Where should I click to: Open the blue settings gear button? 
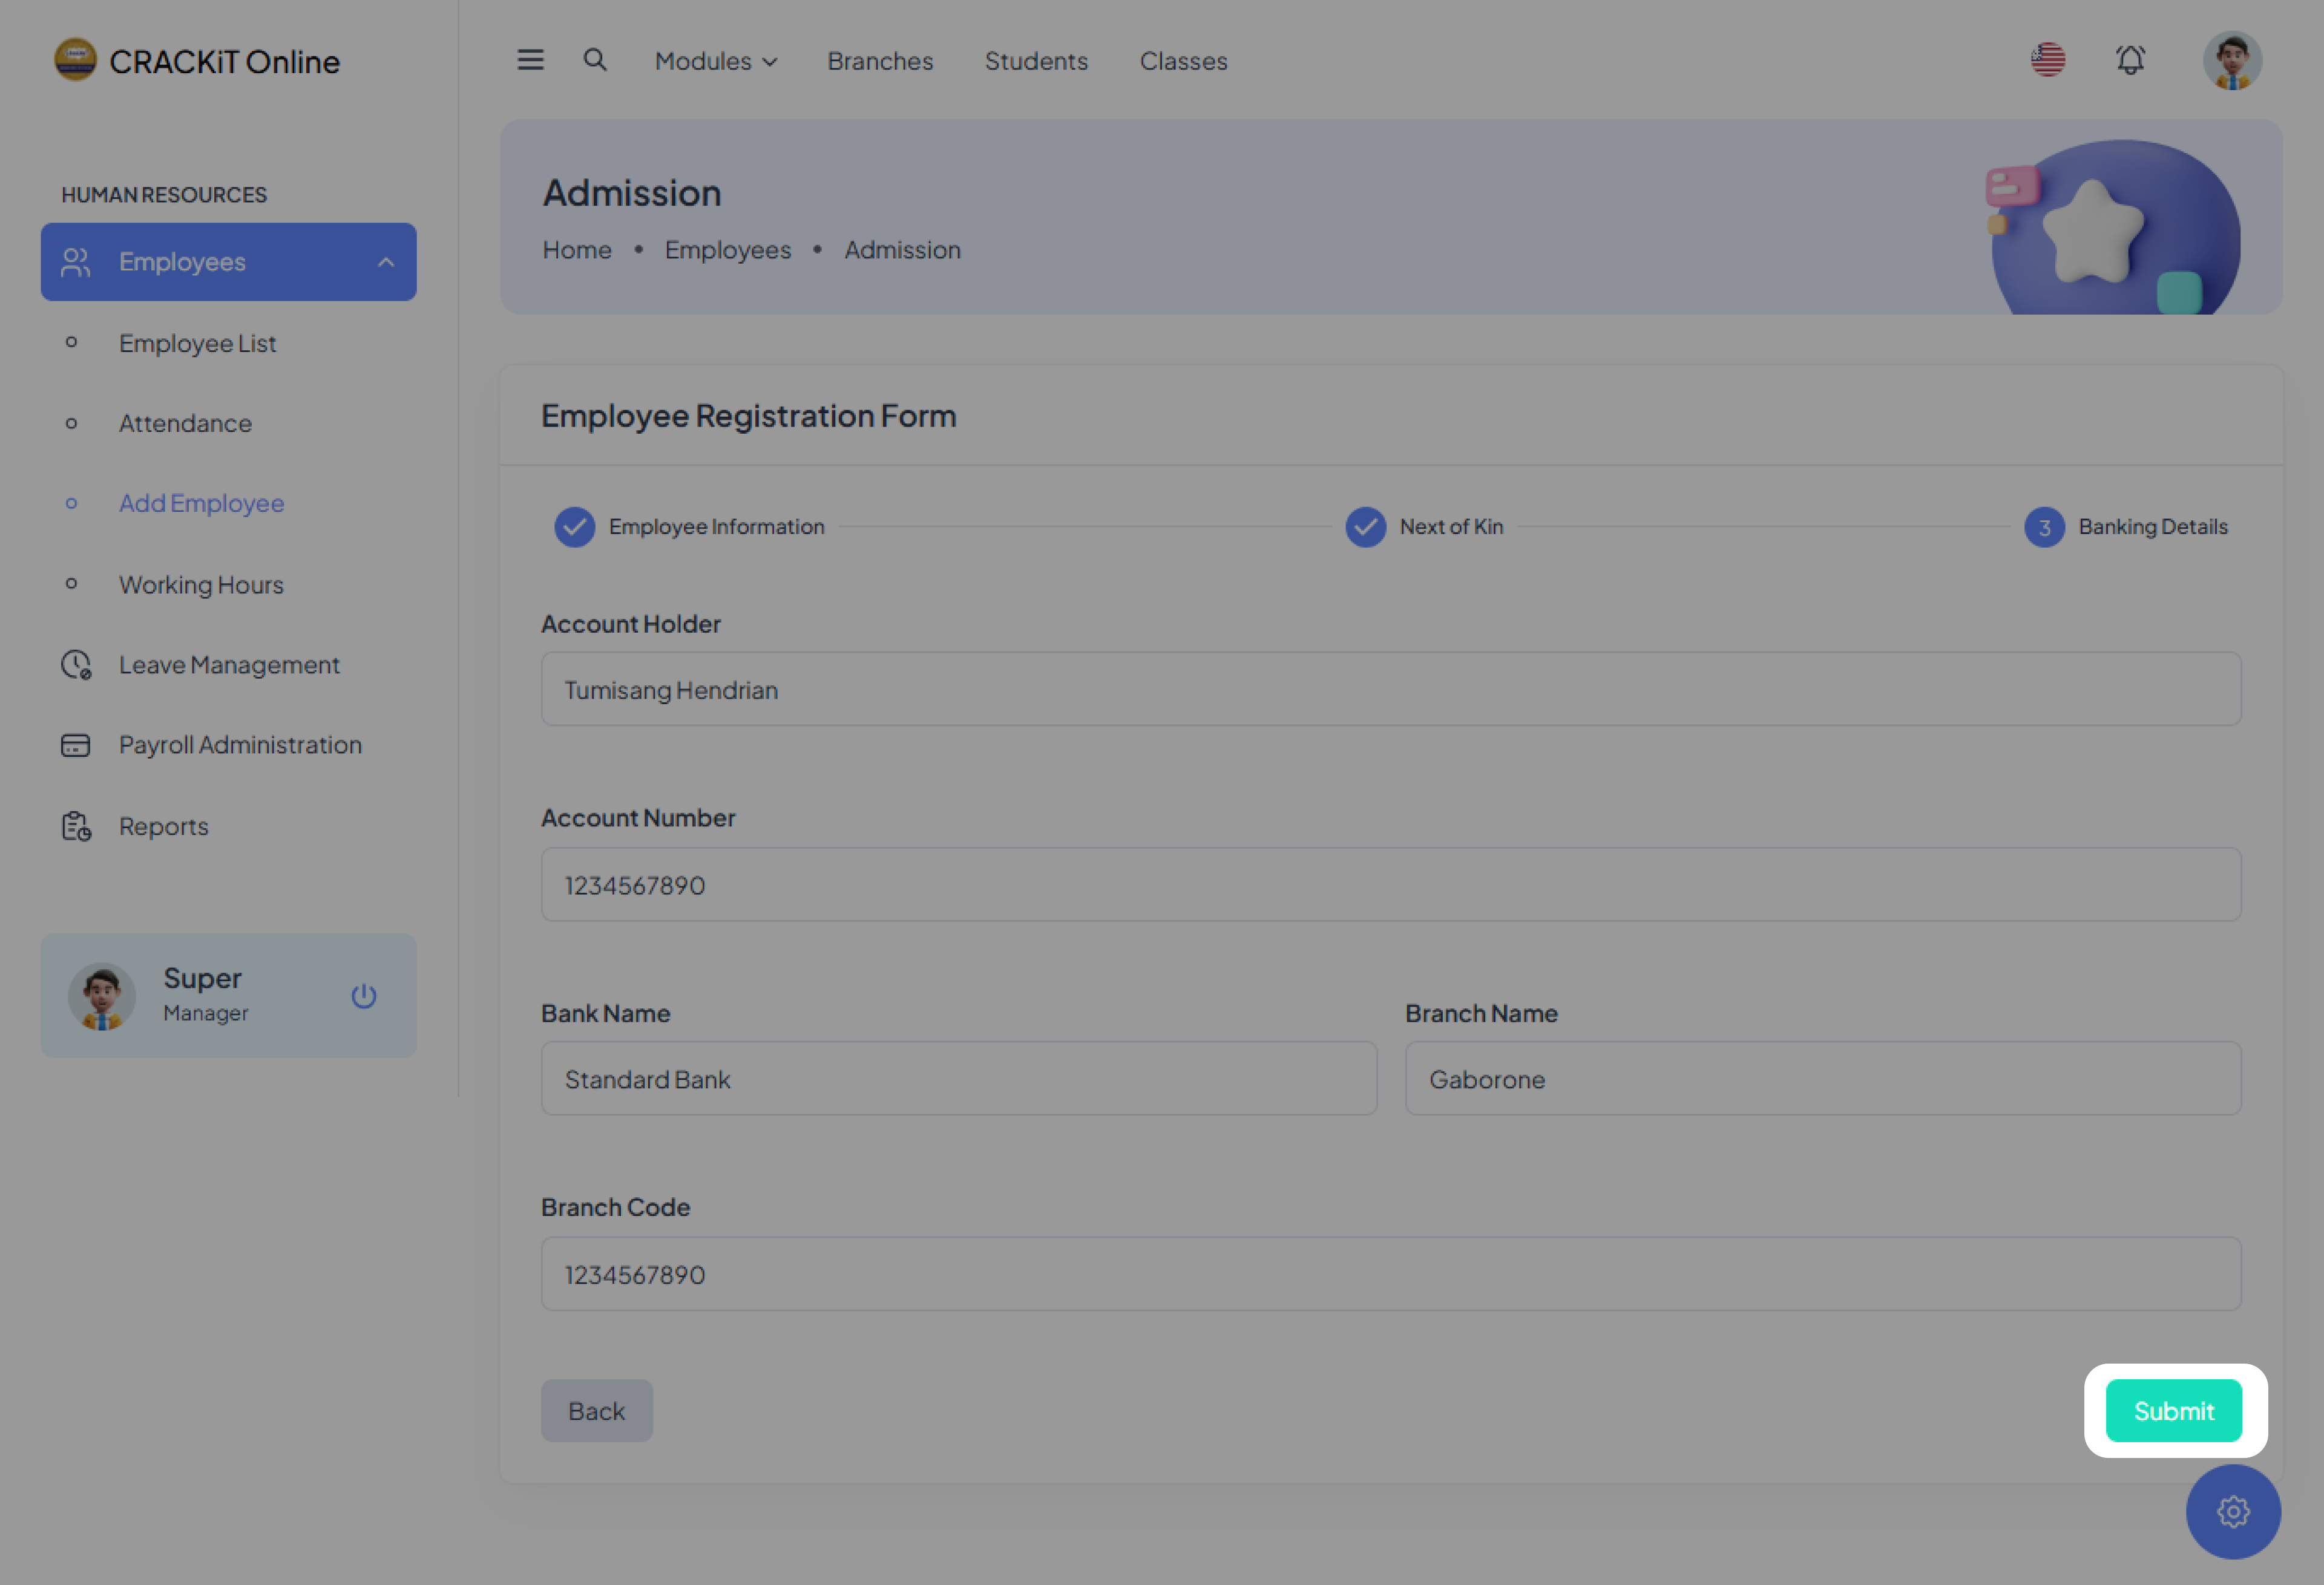(x=2232, y=1511)
